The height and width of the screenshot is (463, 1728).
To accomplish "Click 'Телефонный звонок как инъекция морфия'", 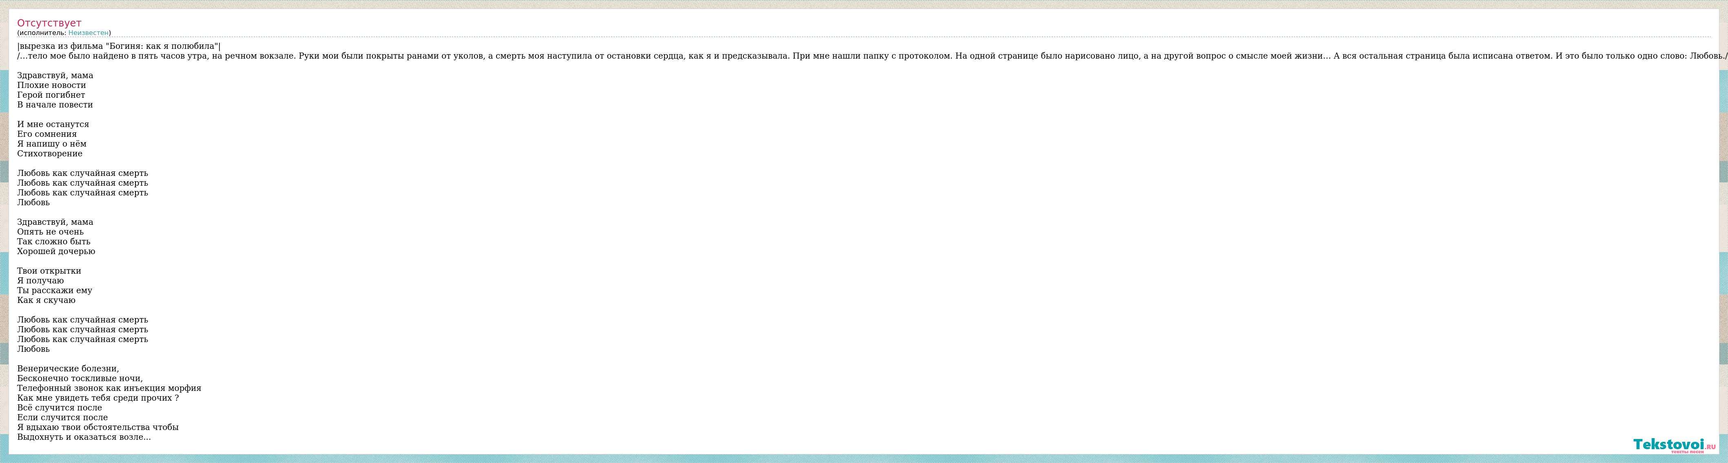I will 109,388.
